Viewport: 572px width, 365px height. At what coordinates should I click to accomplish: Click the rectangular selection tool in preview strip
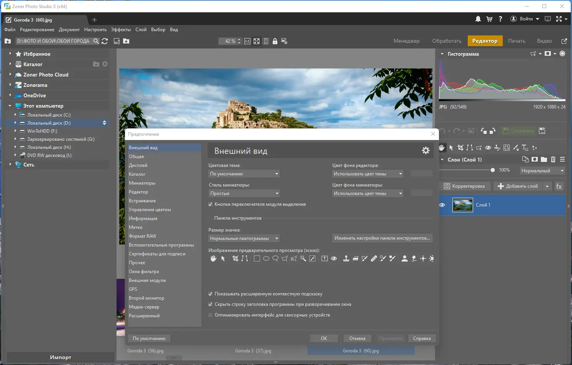pyautogui.click(x=257, y=258)
